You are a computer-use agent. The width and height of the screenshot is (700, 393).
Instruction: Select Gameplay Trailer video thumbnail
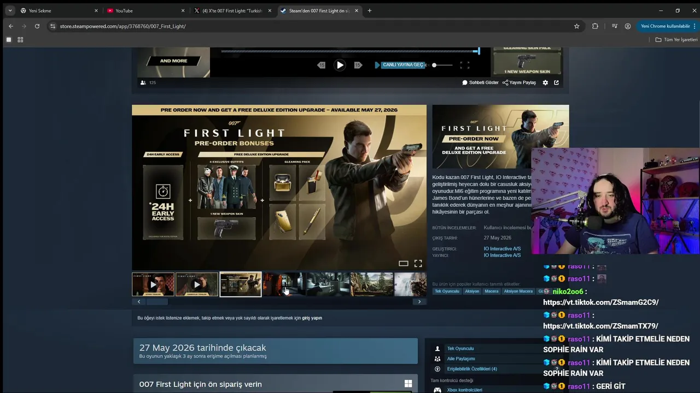point(197,284)
